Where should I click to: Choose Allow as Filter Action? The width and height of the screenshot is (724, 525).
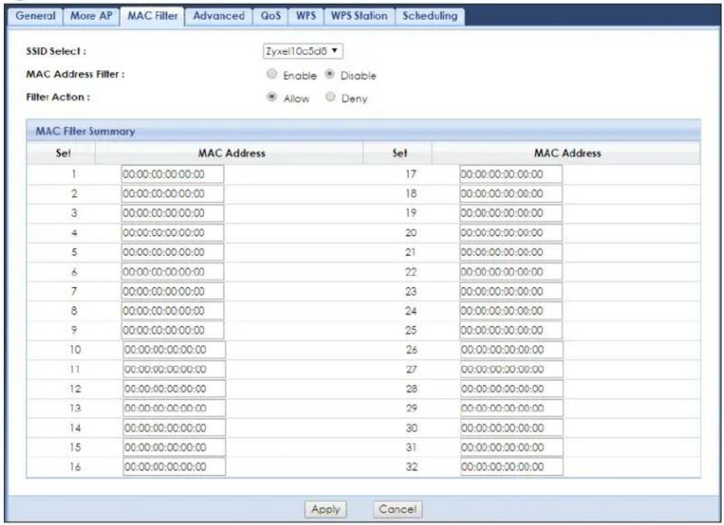(272, 97)
